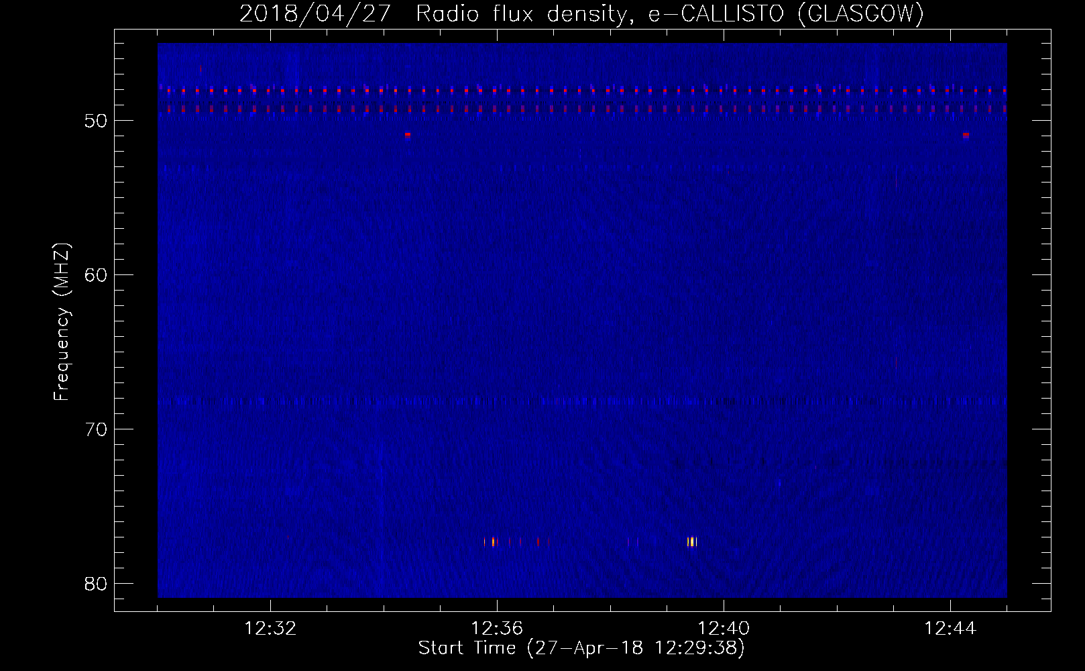1085x671 pixels.
Task: Click the 50 frequency tick label
Action: pos(97,121)
